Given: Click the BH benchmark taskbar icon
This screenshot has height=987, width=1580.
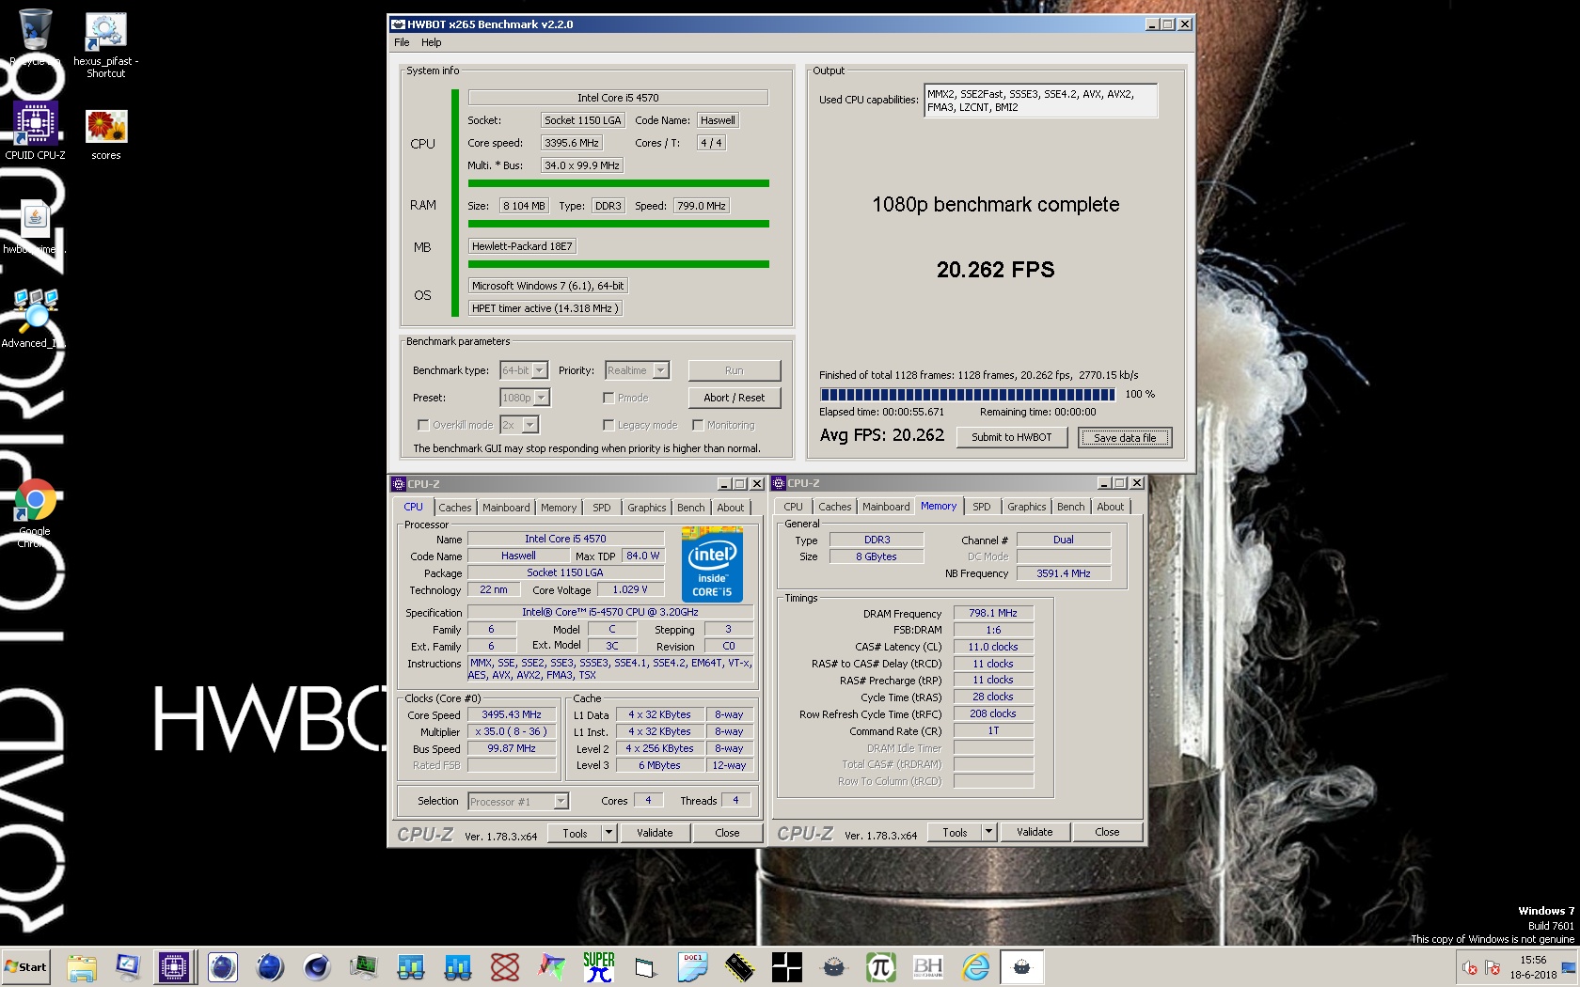Looking at the screenshot, I should pyautogui.click(x=927, y=967).
